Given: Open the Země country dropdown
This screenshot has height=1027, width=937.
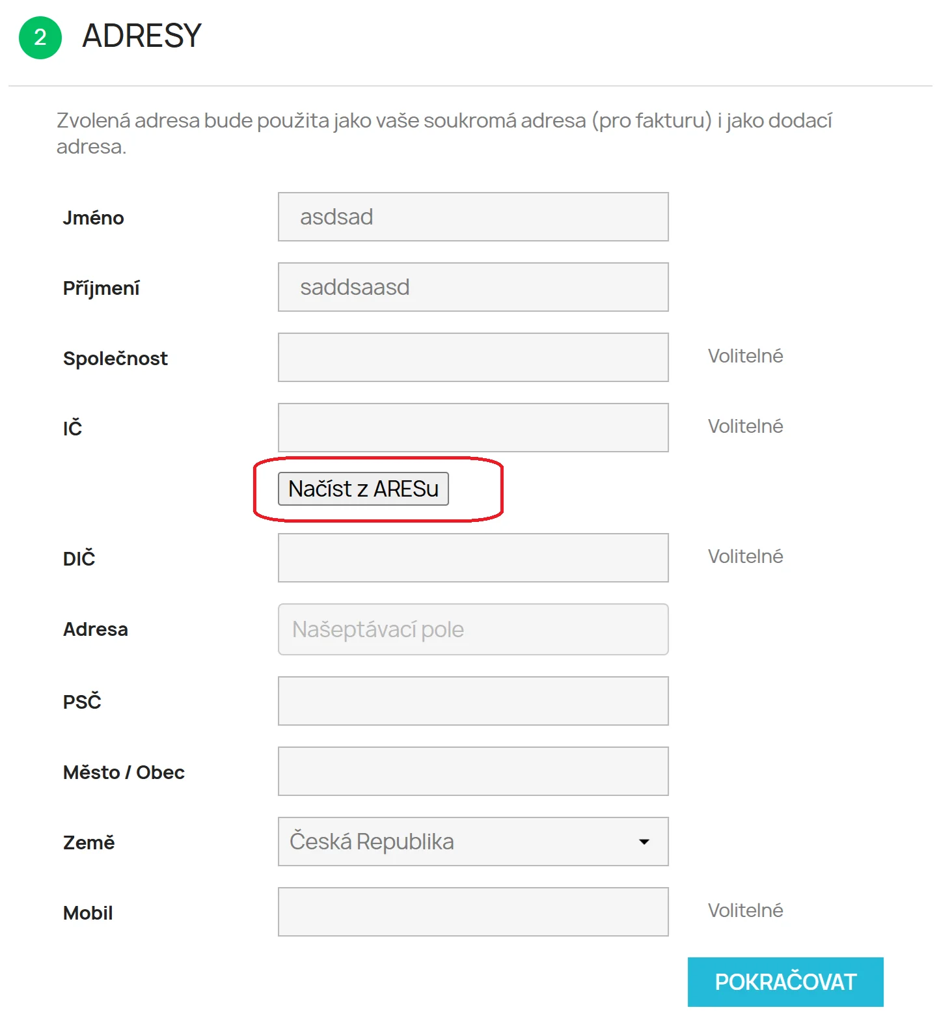Looking at the screenshot, I should 473,842.
